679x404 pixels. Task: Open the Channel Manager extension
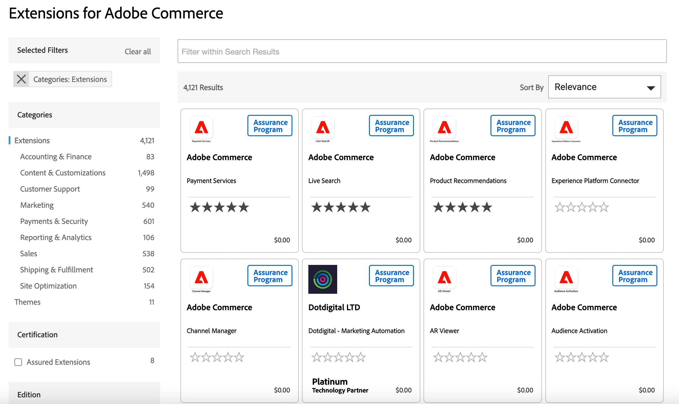(211, 331)
